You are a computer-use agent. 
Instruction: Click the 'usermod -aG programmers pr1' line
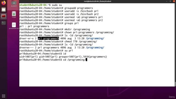tap(61, 17)
